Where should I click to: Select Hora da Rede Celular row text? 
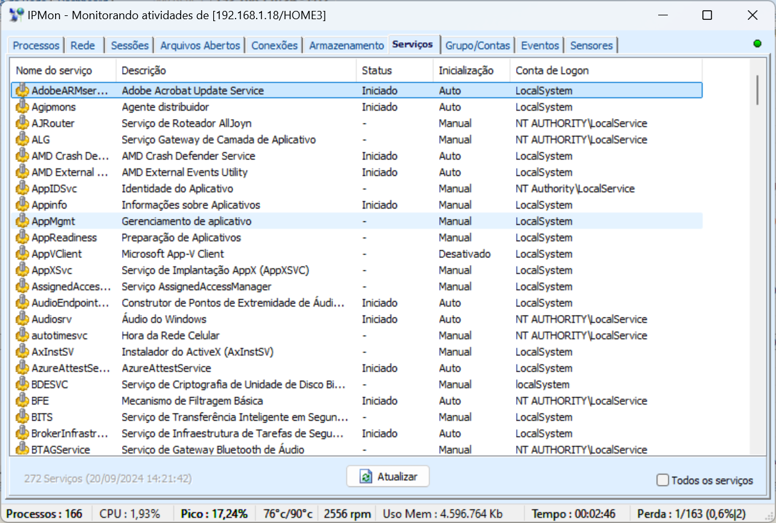(x=170, y=335)
